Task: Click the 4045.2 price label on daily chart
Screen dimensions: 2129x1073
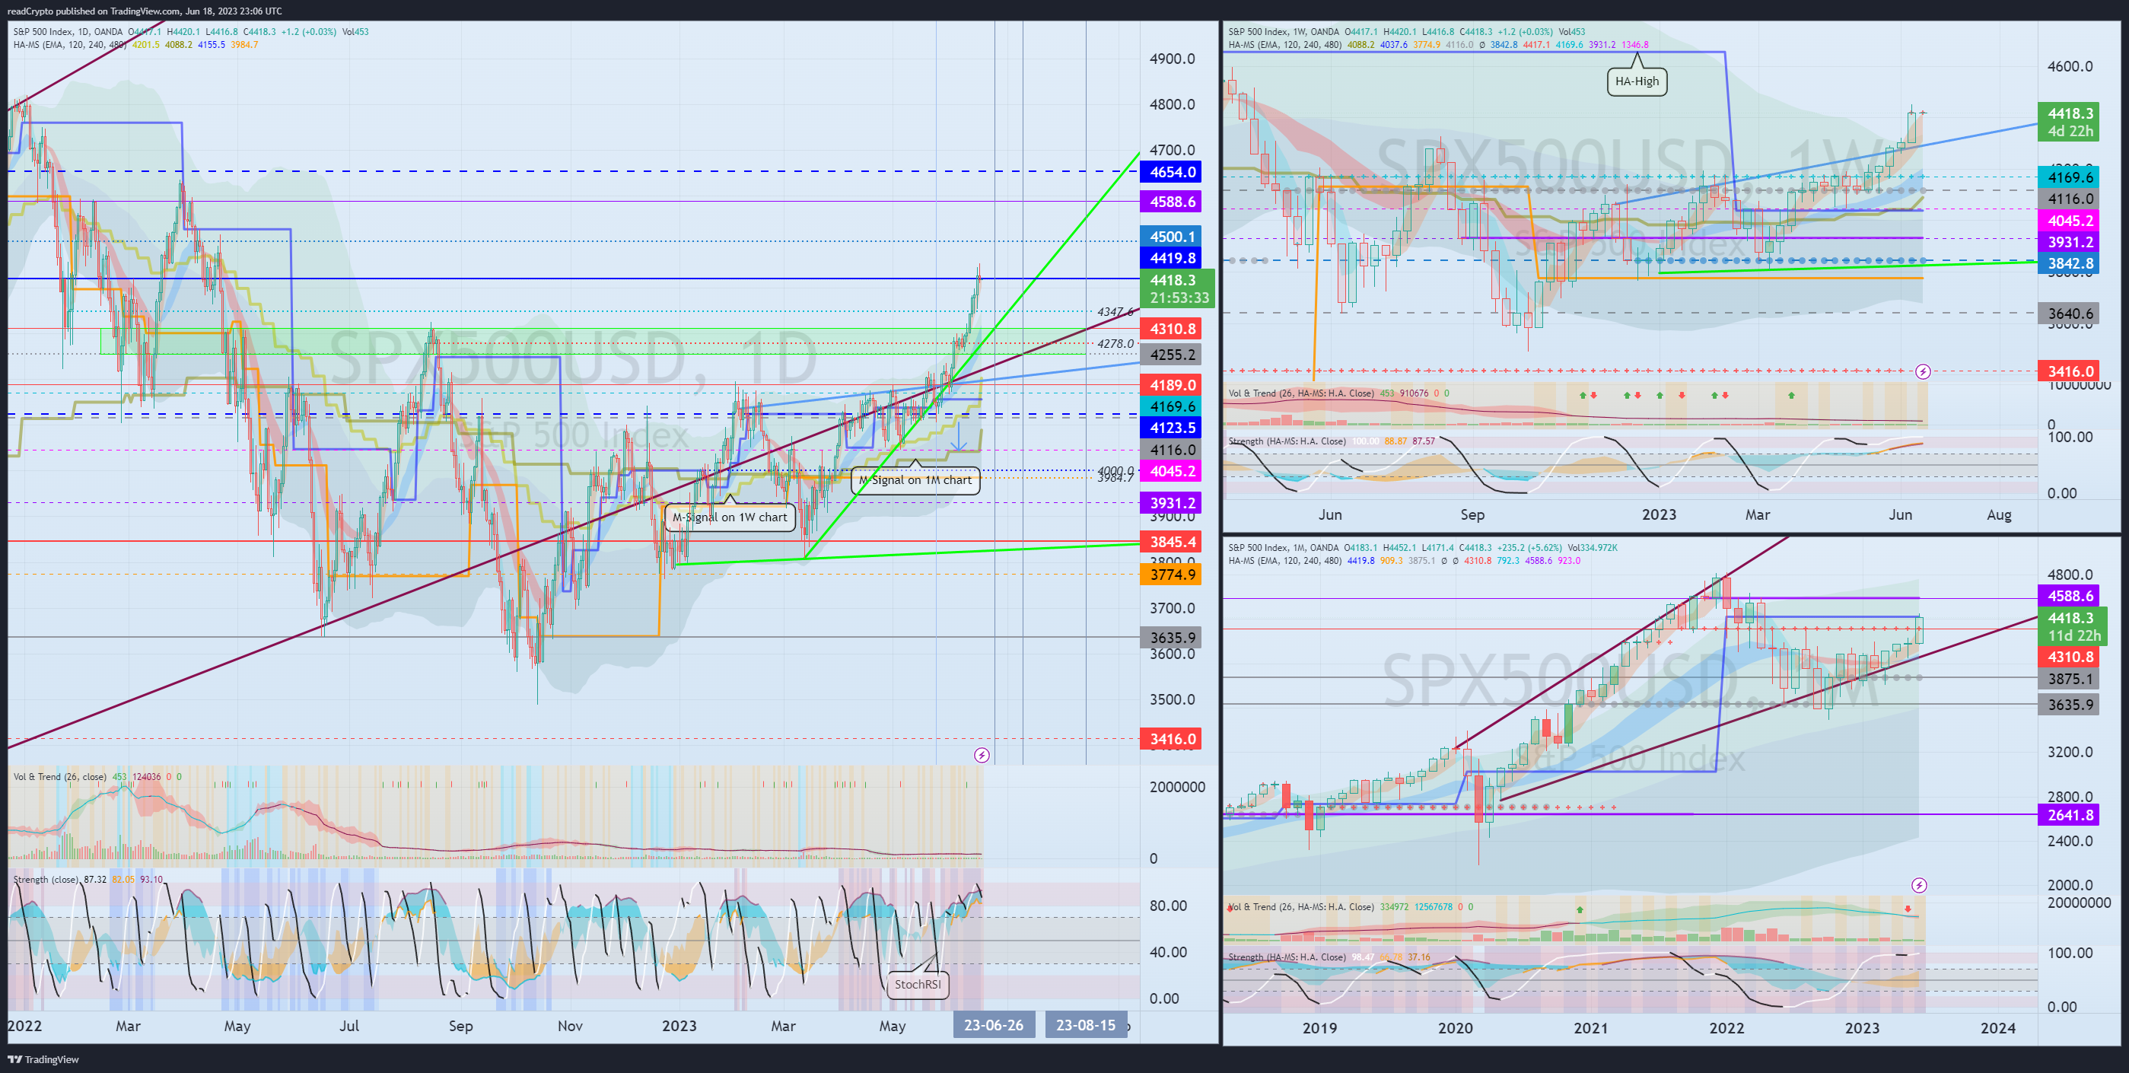Action: coord(1172,471)
